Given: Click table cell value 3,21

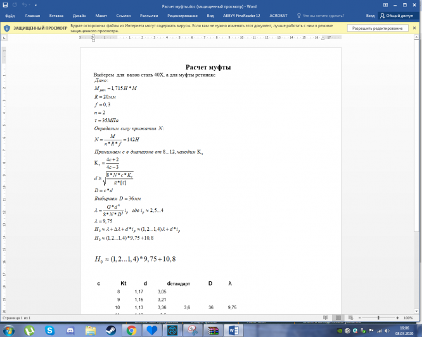Looking at the screenshot, I should [x=162, y=300].
